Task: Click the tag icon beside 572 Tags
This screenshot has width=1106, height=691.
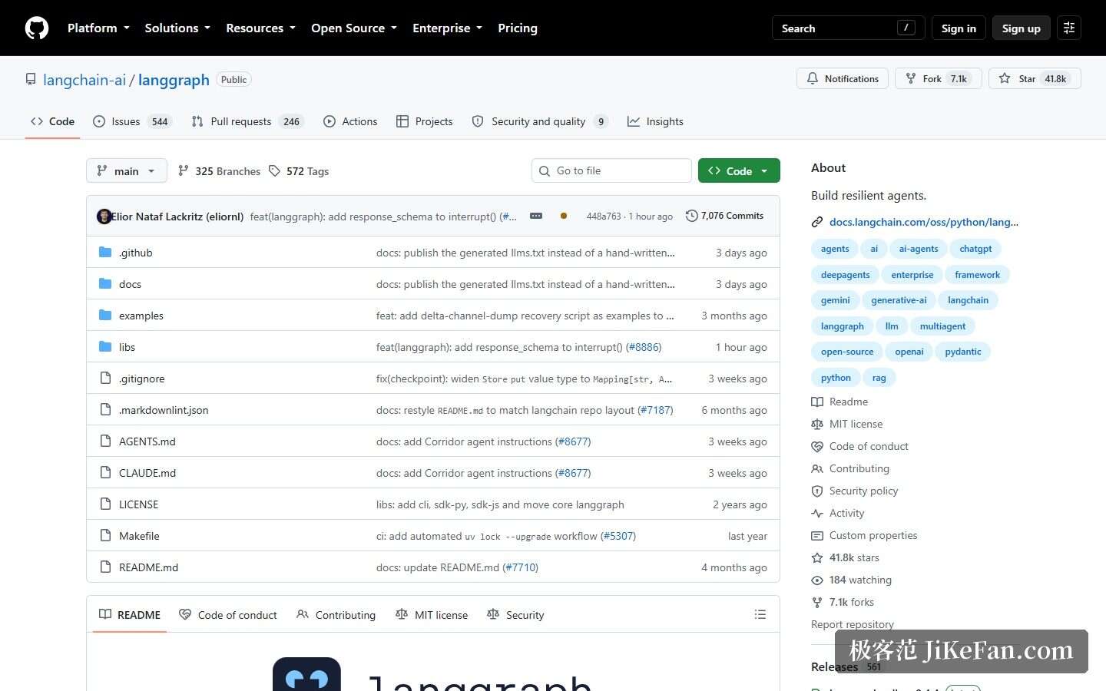Action: 274,171
